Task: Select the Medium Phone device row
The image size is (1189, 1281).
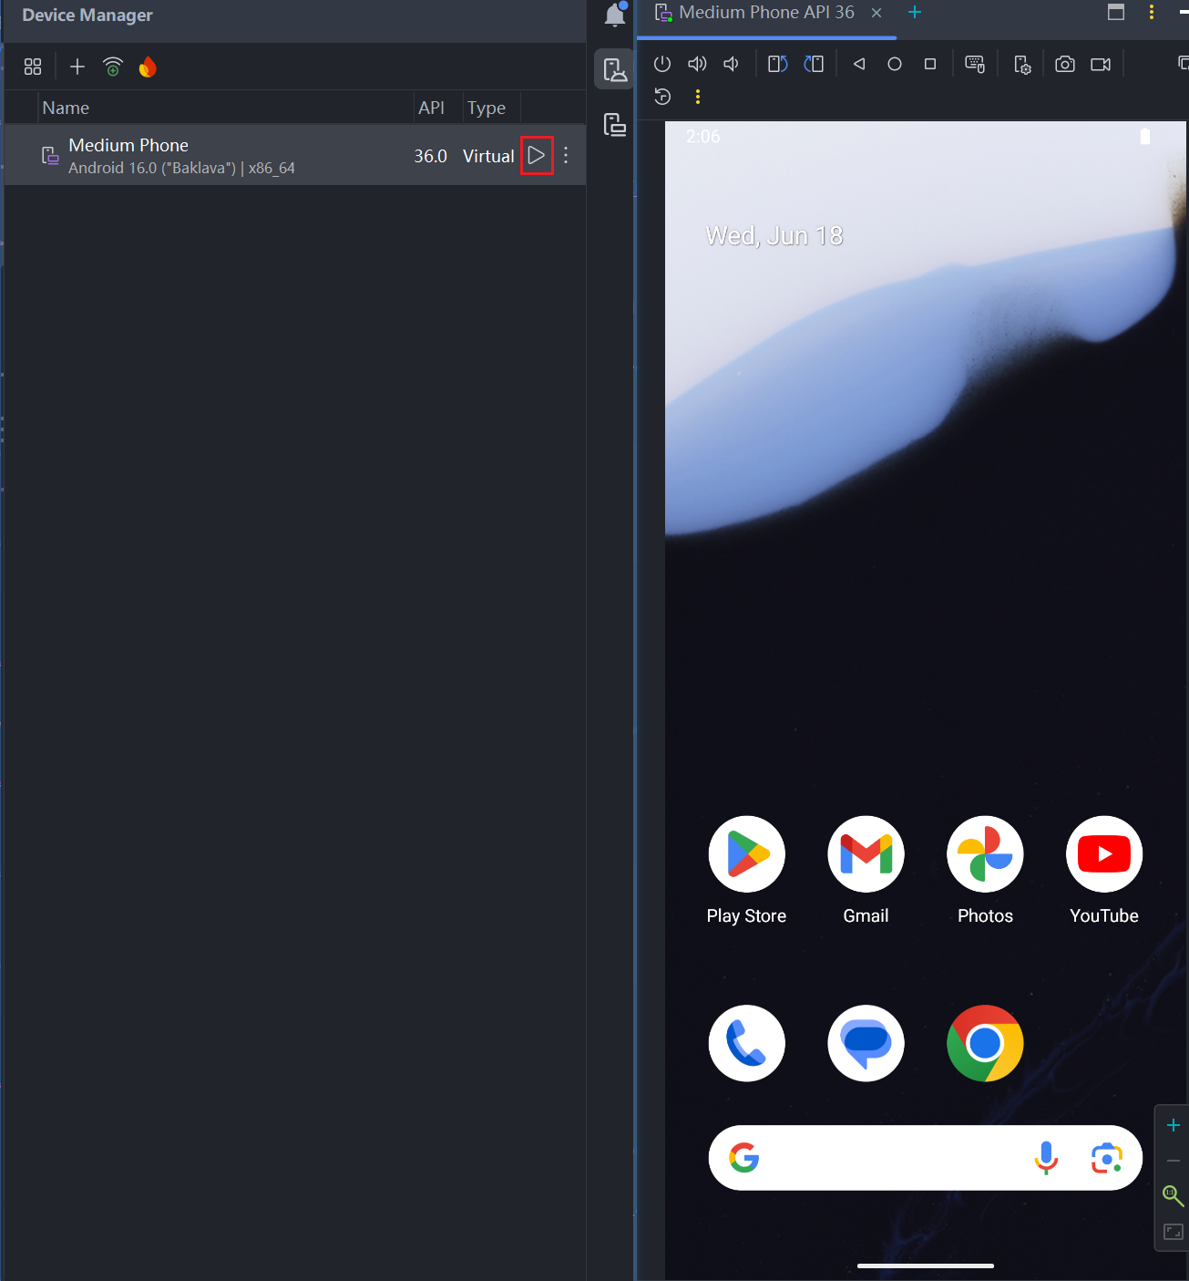Action: tap(295, 155)
